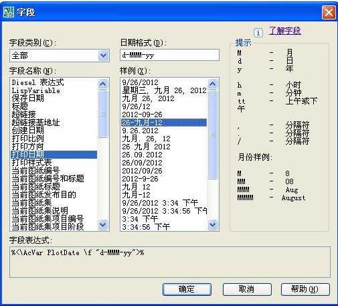This screenshot has height=306, width=338.
Task: Select highlighted 打印日期 field name
Action: [x=54, y=155]
